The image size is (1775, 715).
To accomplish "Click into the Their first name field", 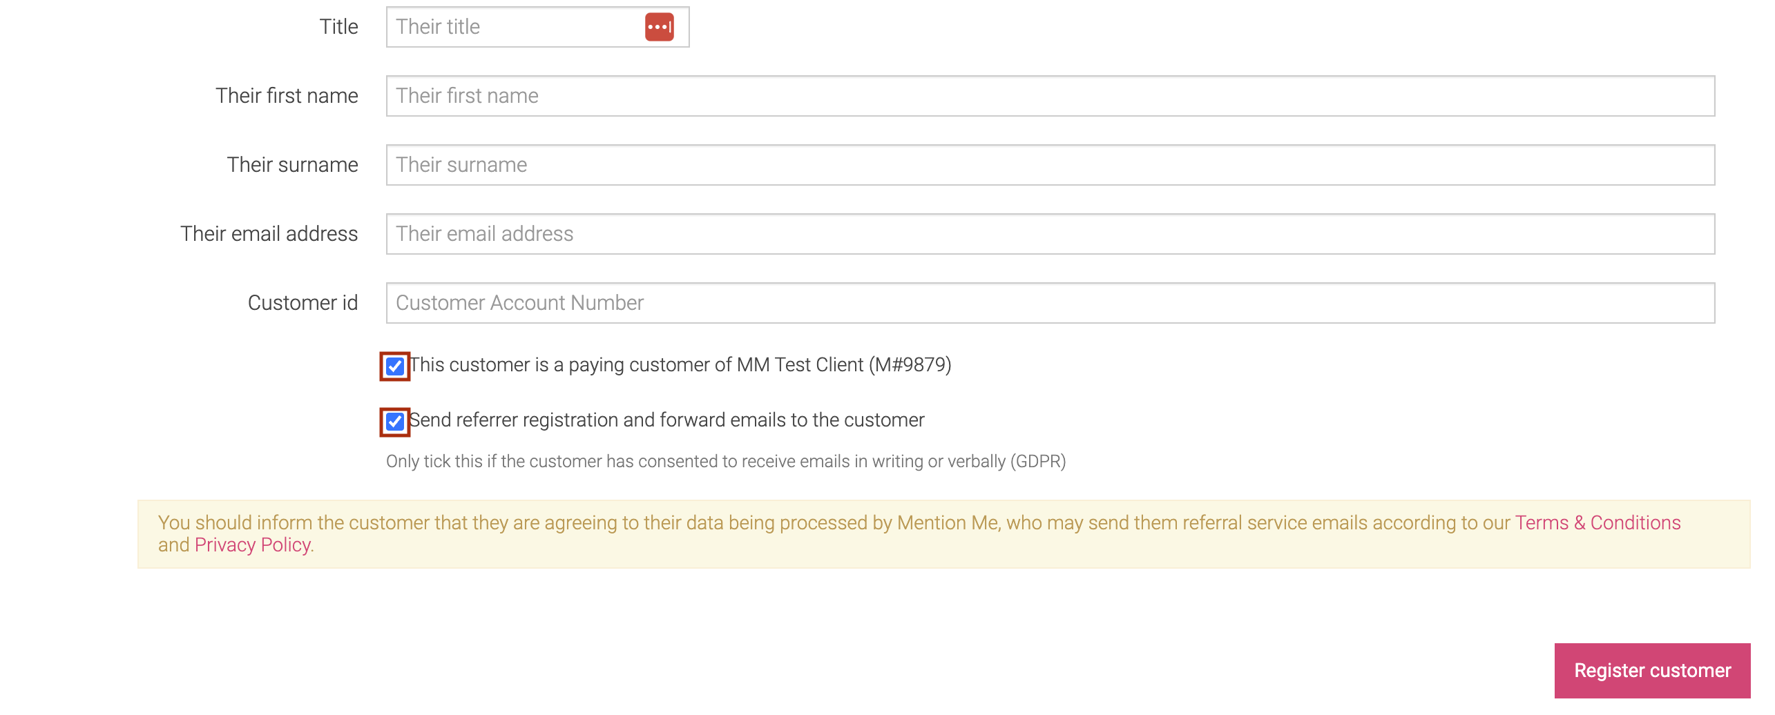I will pos(1050,96).
